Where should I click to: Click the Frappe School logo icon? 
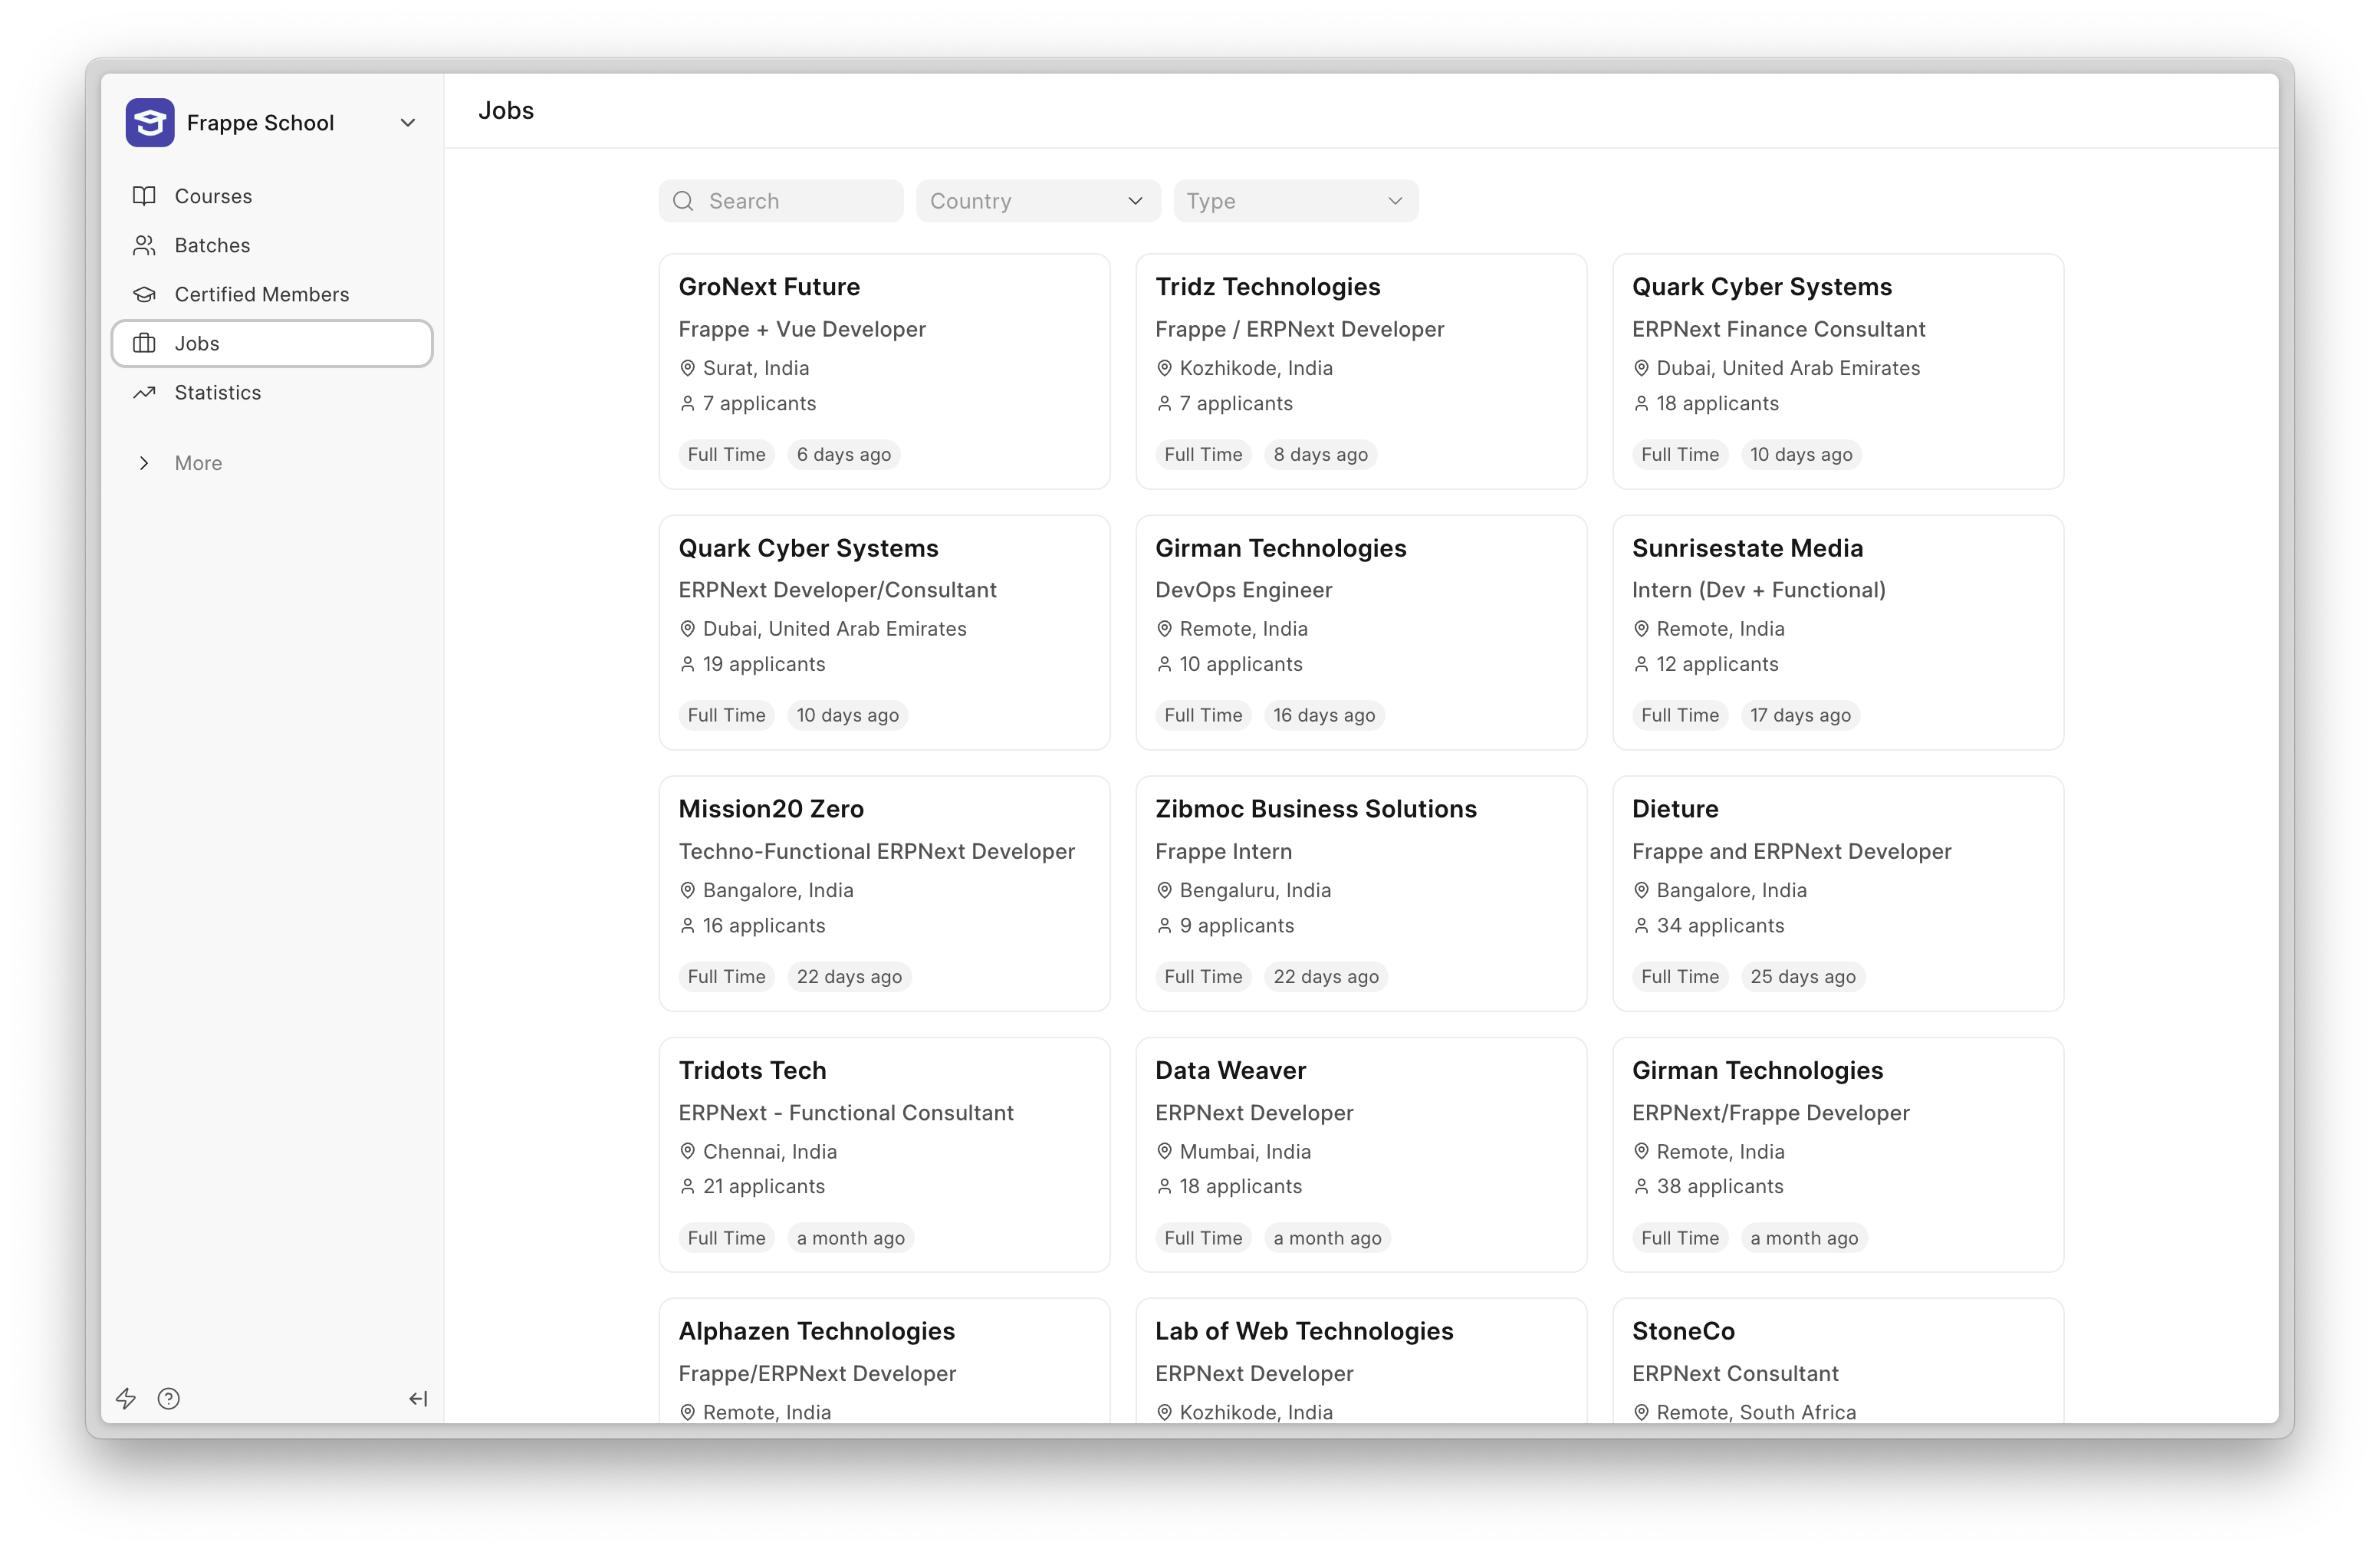tap(150, 123)
